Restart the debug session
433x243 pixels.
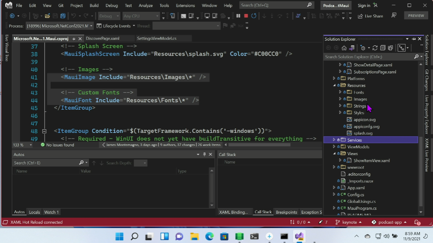pyautogui.click(x=254, y=16)
